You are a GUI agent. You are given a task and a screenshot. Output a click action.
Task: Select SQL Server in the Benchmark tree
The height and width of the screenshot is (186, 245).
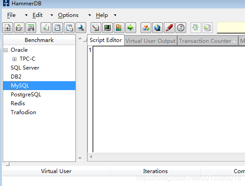(x=25, y=68)
